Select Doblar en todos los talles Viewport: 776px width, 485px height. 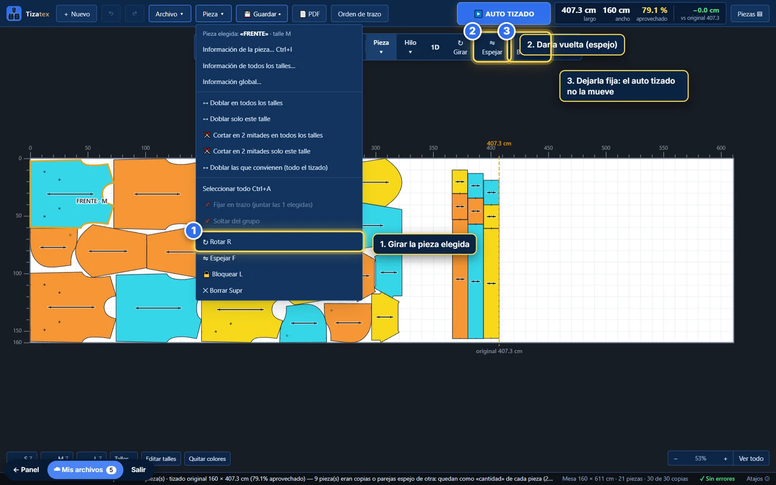[x=279, y=103]
